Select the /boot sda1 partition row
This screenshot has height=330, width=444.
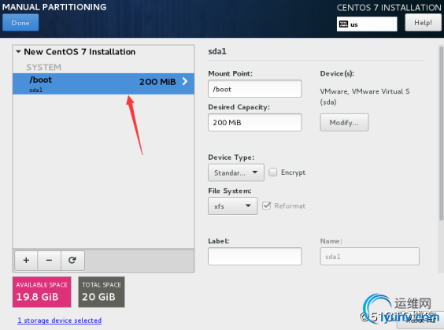[x=103, y=83]
